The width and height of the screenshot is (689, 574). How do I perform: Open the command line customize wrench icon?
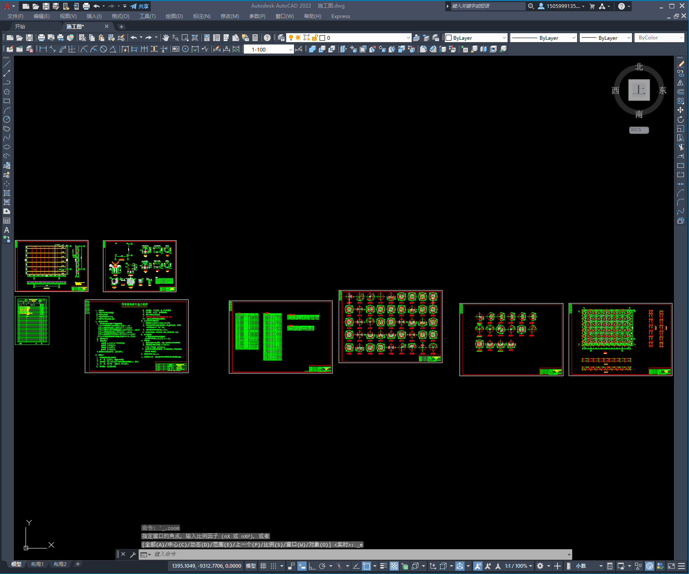[x=133, y=554]
